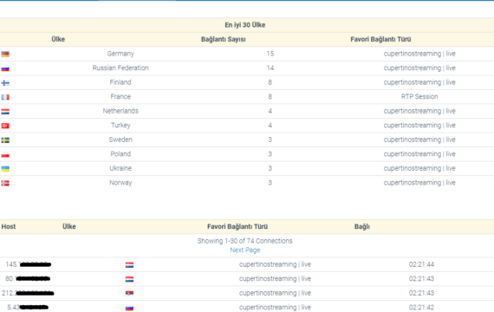
Task: Click cupertinostreaming | live in 145. host row
Action: pos(275,264)
